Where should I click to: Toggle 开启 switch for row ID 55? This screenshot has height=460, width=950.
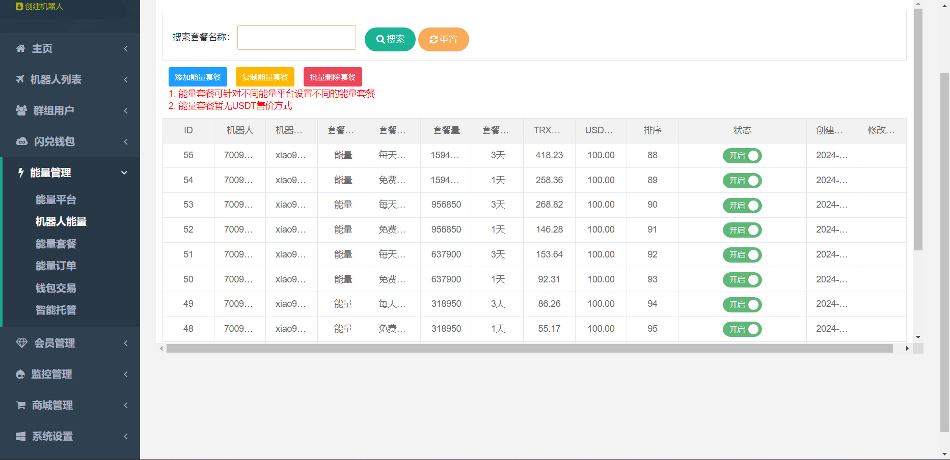point(742,156)
